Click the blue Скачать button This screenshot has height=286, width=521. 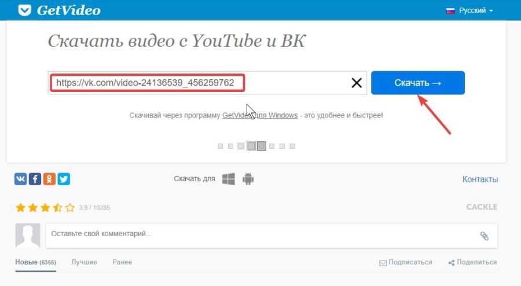[417, 83]
